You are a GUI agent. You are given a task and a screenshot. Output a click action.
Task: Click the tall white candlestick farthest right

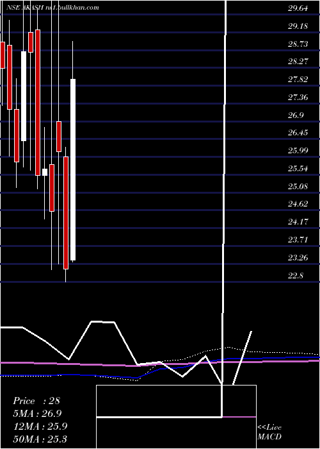[73, 169]
